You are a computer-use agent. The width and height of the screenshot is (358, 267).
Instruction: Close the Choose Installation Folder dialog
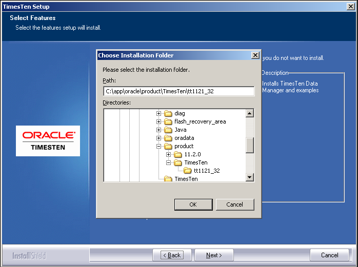click(255, 55)
